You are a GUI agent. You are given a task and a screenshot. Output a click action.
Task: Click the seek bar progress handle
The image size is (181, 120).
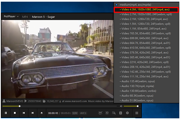[x=20, y=106]
